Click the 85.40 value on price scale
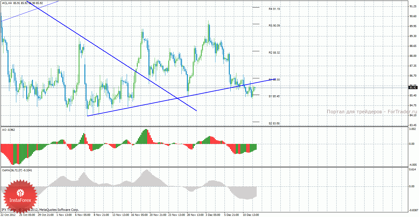Screen dimensions: 419x217 tap(413, 96)
